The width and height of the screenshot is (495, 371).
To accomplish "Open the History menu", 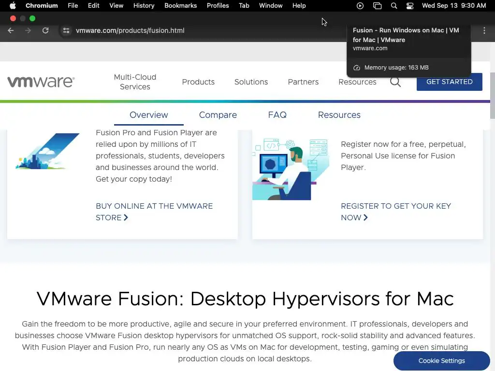I will 144,6.
